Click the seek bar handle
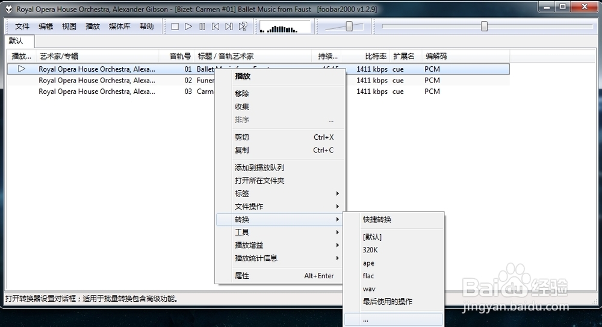The image size is (602, 327). (484, 26)
